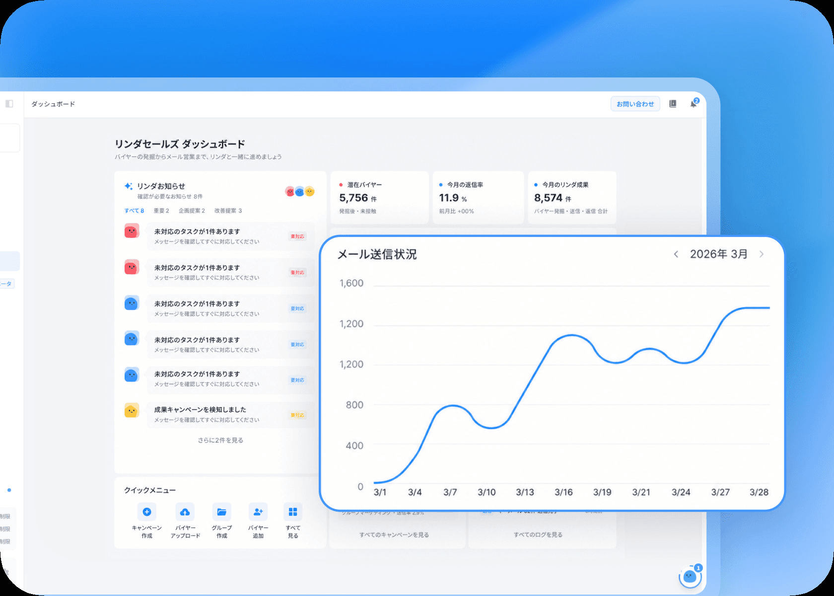834x596 pixels.
Task: Click the すべて見る grid icon
Action: click(x=293, y=512)
